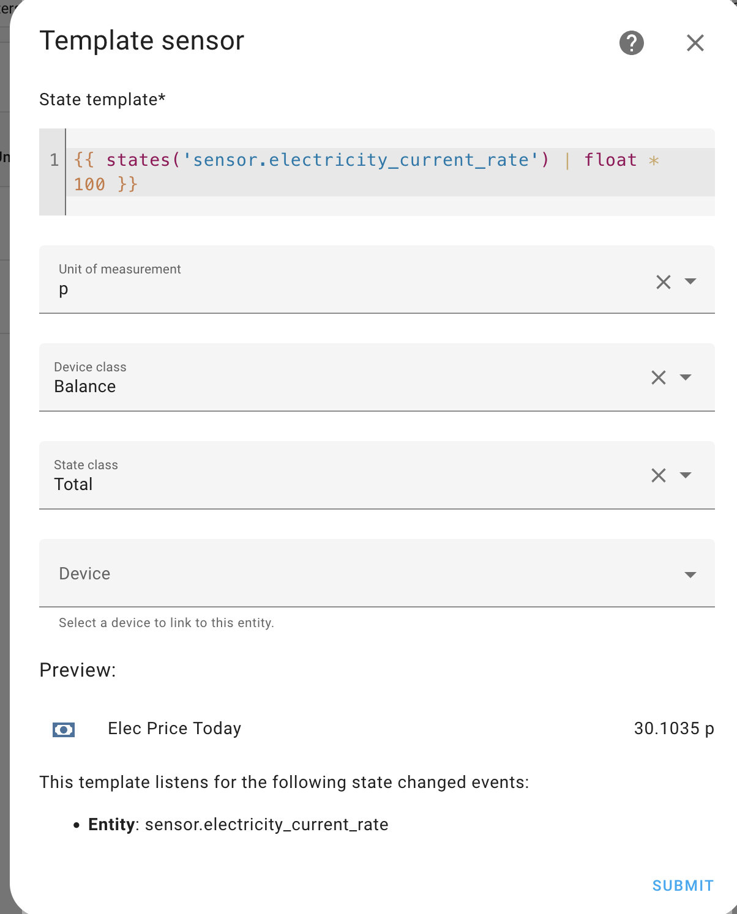Click the cash icon in the preview row
The image size is (737, 914).
point(64,729)
